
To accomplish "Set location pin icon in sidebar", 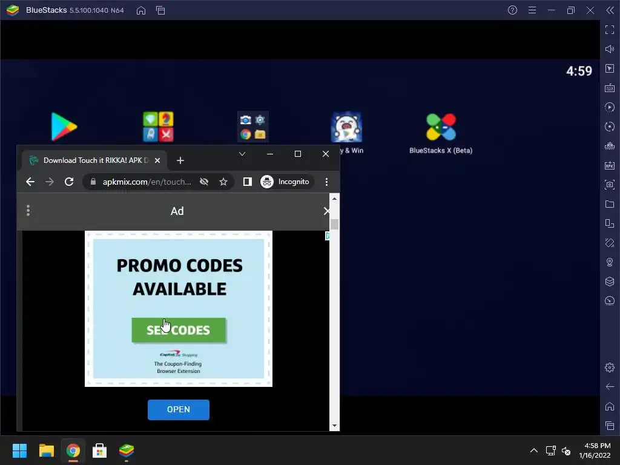I will pyautogui.click(x=610, y=262).
